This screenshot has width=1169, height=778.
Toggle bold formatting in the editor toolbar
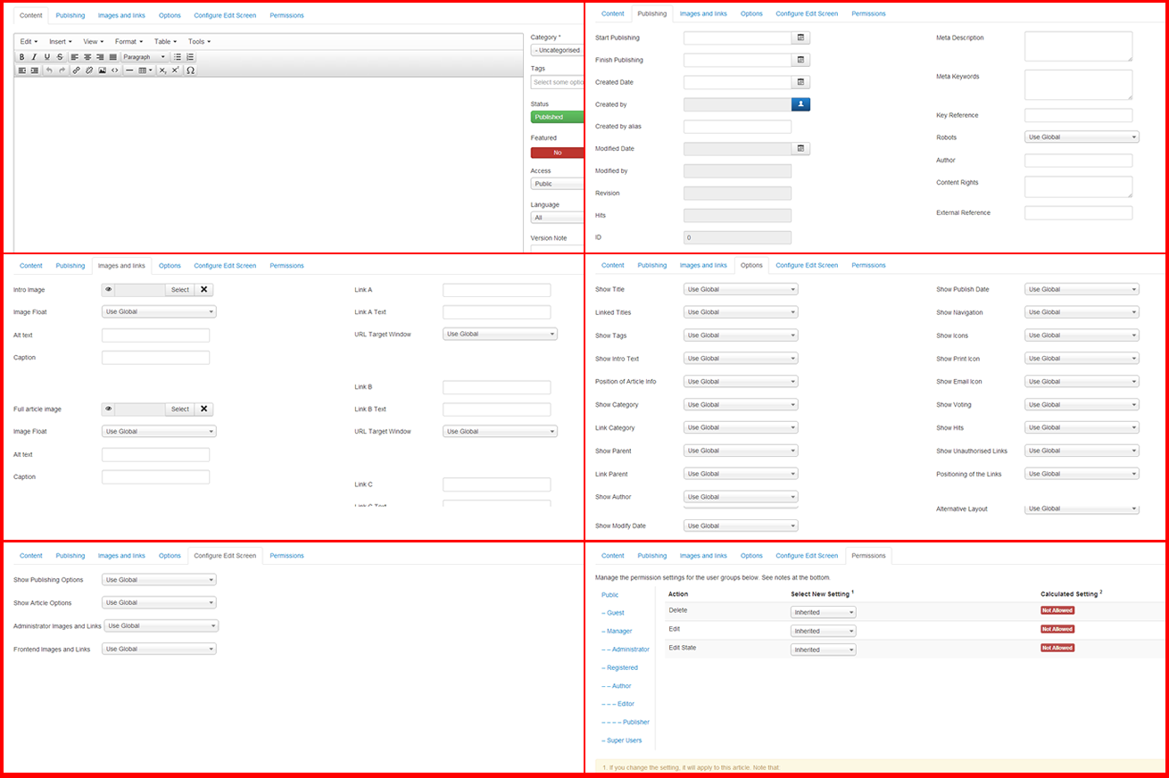(x=22, y=57)
